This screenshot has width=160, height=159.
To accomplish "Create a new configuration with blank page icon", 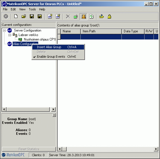I will (x=16, y=16).
